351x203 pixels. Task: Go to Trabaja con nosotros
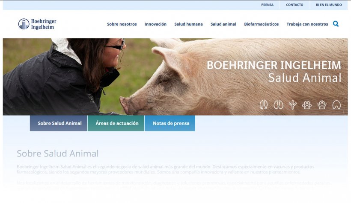(307, 24)
